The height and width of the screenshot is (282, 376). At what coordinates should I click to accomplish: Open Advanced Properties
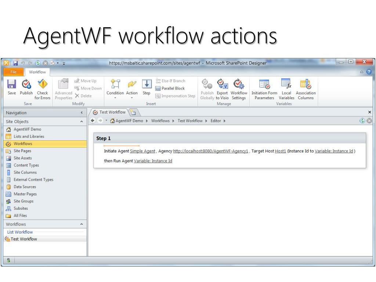click(x=63, y=89)
